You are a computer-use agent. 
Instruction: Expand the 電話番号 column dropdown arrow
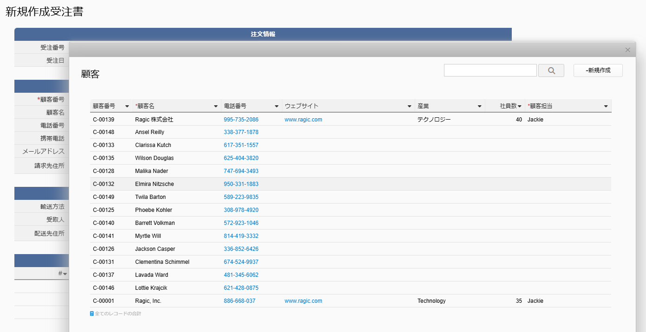coord(277,106)
